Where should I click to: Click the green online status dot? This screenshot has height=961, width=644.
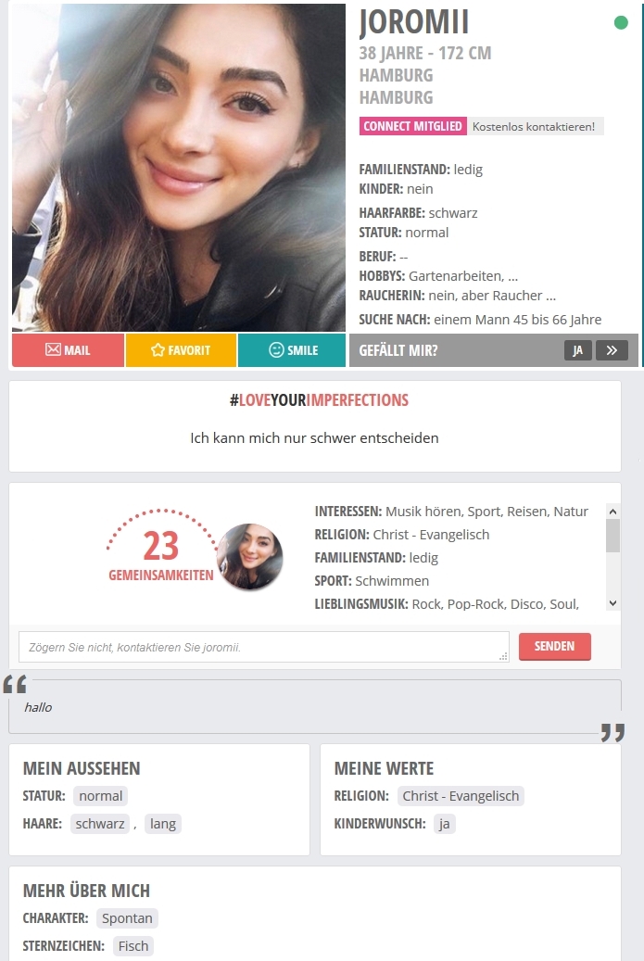coord(621,22)
